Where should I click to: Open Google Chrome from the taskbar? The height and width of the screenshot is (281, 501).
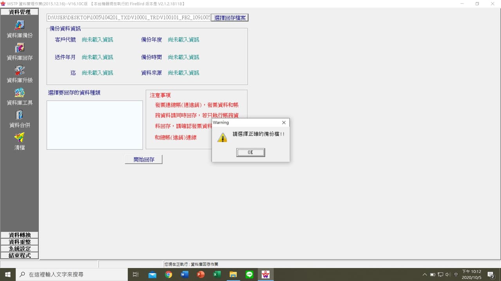[x=169, y=274]
